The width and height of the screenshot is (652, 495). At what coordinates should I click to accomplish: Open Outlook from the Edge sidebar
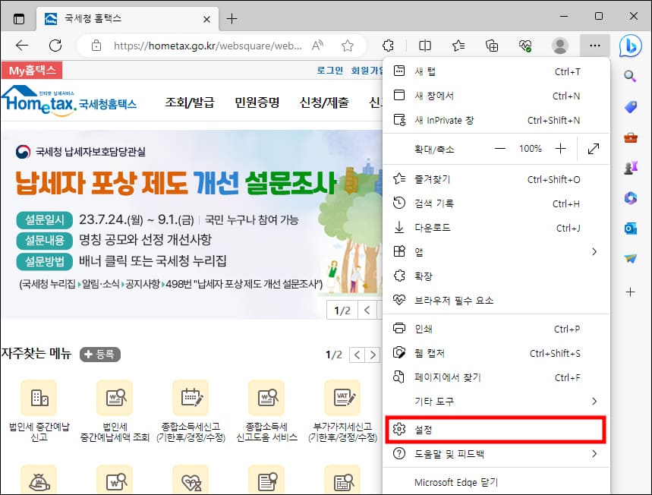pyautogui.click(x=630, y=228)
